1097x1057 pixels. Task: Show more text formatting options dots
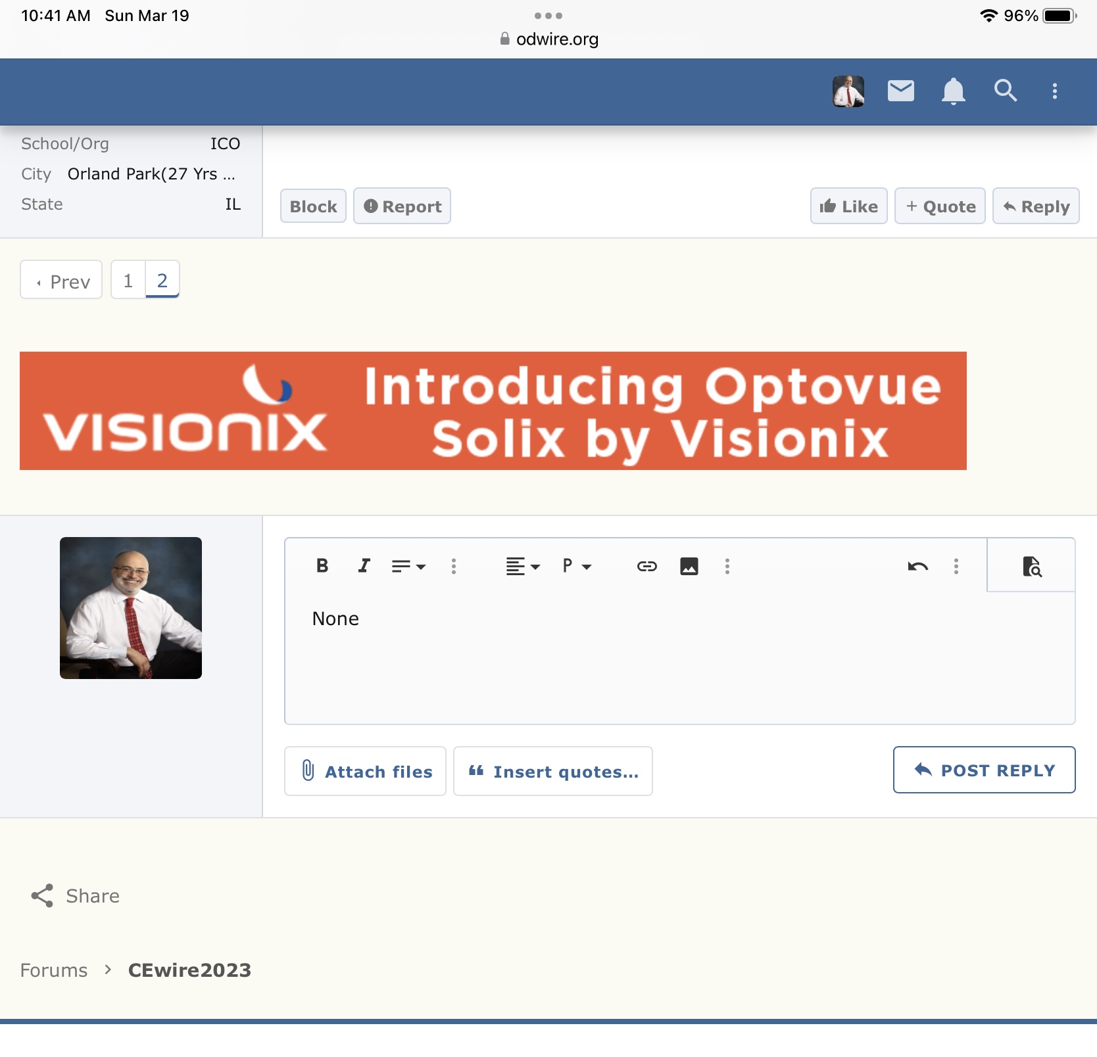(454, 566)
